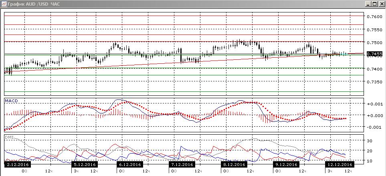Select the 2.12.2016 date marker
The width and height of the screenshot is (386, 176).
pos(17,164)
